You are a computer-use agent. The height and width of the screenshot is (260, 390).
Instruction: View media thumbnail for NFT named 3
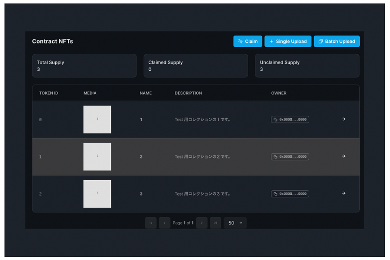[97, 194]
